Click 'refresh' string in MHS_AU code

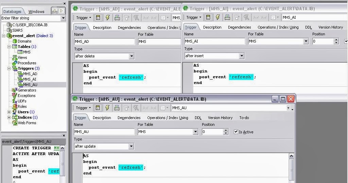(x=131, y=167)
